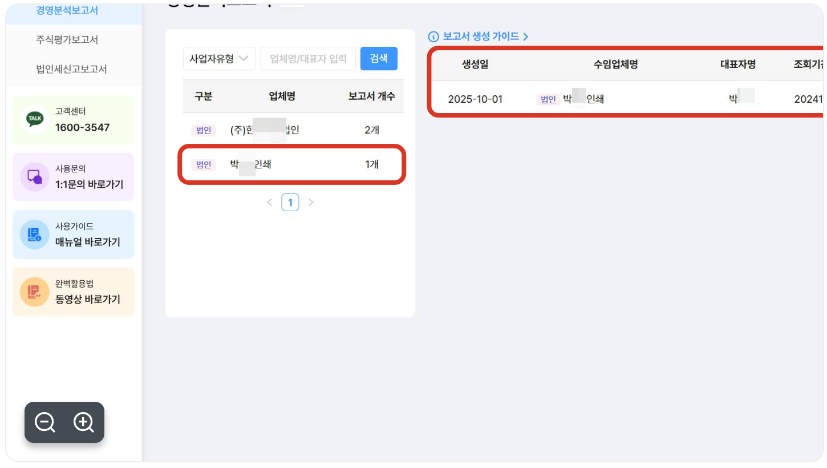Open the 동영상 바로가기 card

(x=74, y=292)
